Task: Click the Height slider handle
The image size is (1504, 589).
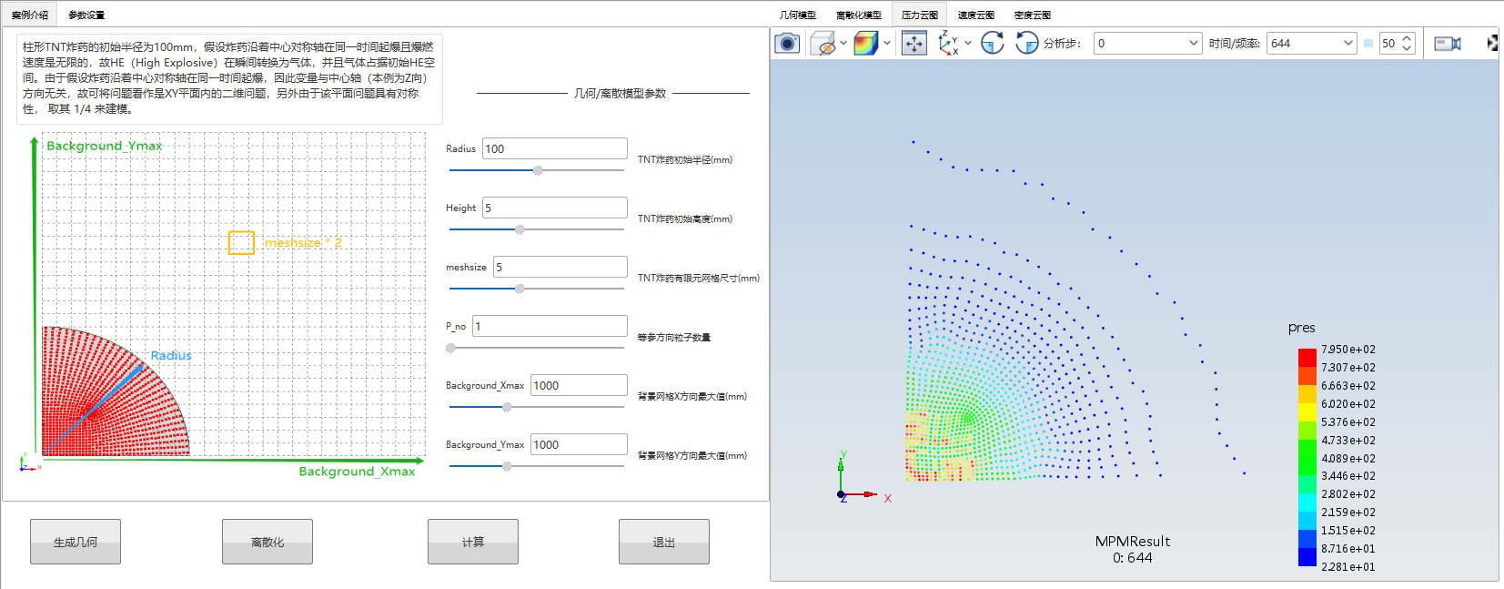Action: (x=520, y=229)
